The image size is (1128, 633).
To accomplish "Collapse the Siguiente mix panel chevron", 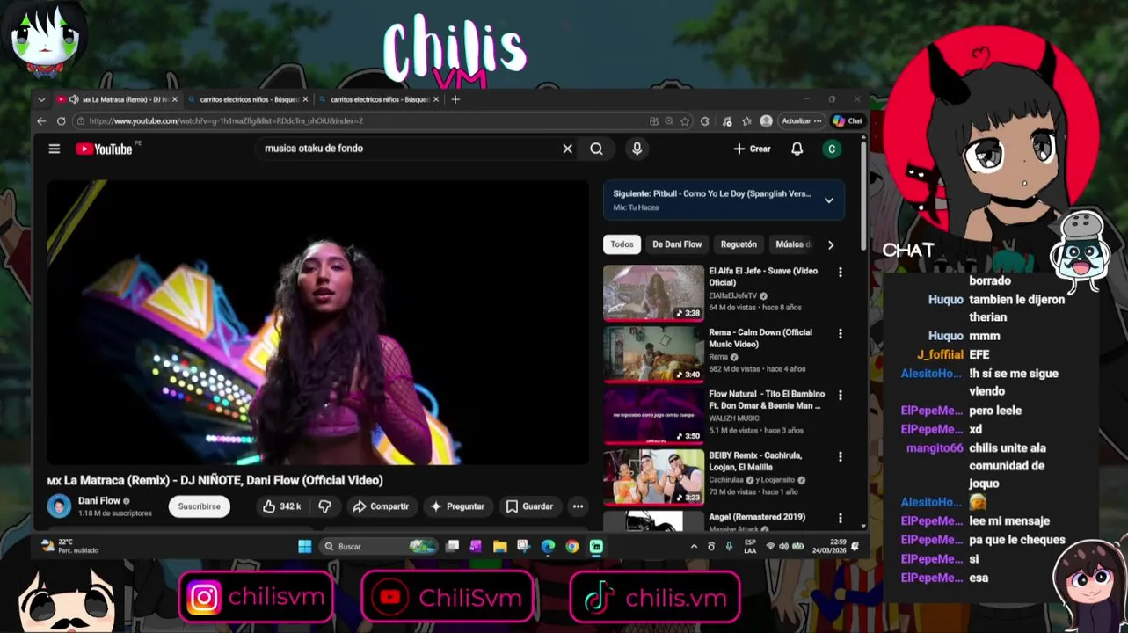I will [x=828, y=200].
